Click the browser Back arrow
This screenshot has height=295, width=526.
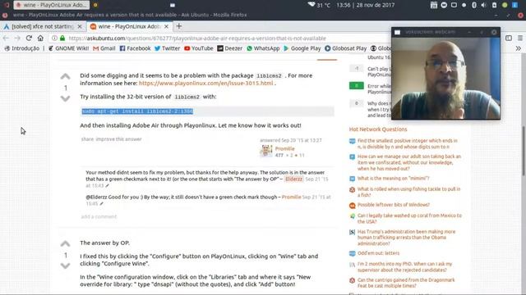coord(6,39)
